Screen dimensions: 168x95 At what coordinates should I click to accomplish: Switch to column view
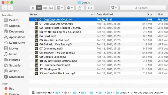click(x=45, y=8)
